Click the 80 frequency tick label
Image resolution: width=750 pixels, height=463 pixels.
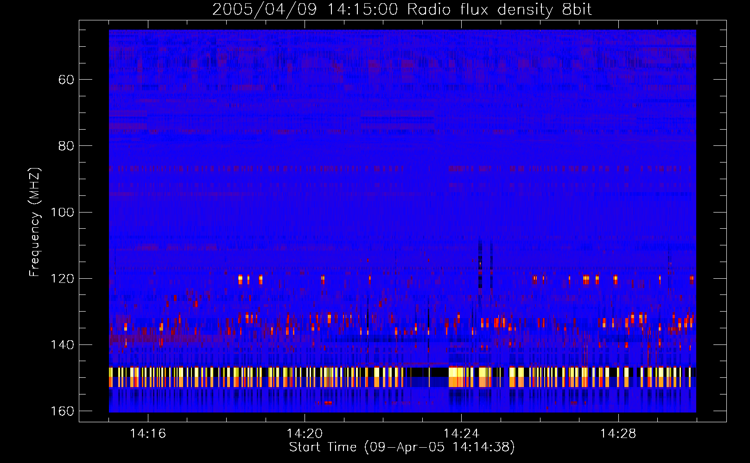tap(66, 146)
